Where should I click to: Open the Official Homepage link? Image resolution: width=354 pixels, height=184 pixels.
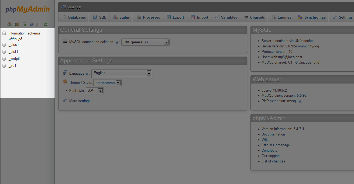click(x=276, y=145)
